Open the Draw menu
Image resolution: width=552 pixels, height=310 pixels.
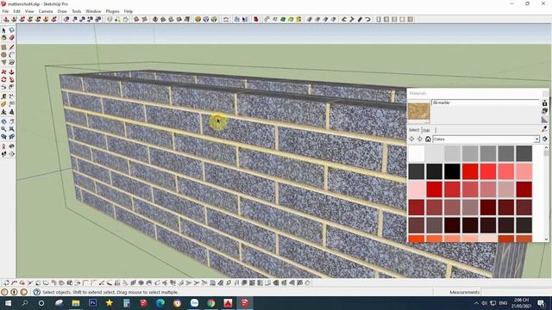point(62,11)
